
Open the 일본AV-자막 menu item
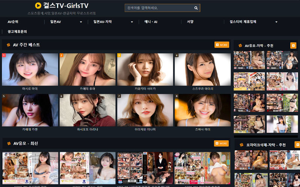[102, 22]
